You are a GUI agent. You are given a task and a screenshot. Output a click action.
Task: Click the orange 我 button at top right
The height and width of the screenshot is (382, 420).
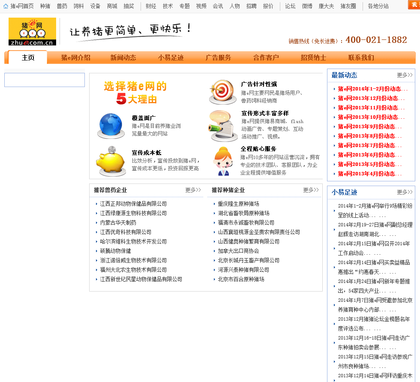414,5
